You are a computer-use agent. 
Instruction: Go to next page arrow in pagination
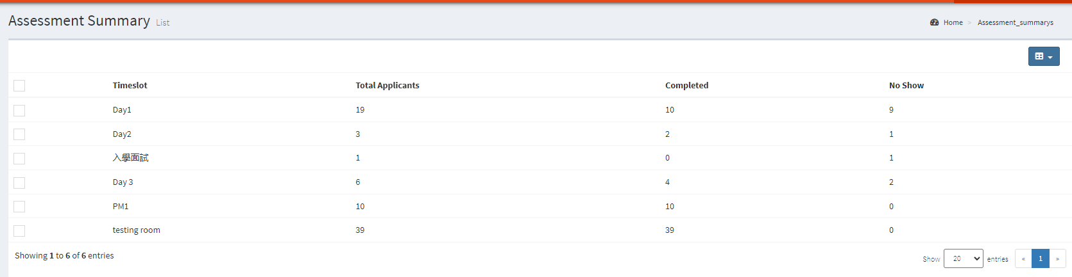pos(1057,258)
